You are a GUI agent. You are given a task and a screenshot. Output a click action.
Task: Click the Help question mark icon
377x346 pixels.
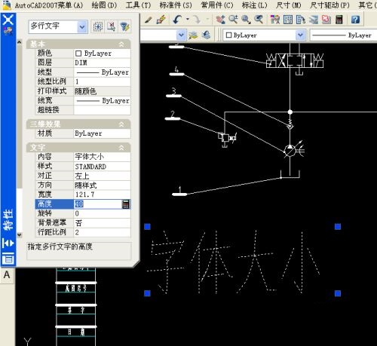point(355,20)
